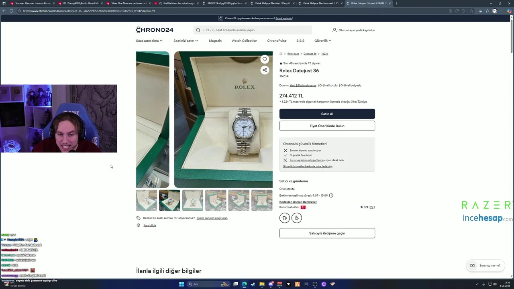Expand the Saatinizi satın menu
Viewport: 514px width, 289px height.
click(186, 41)
